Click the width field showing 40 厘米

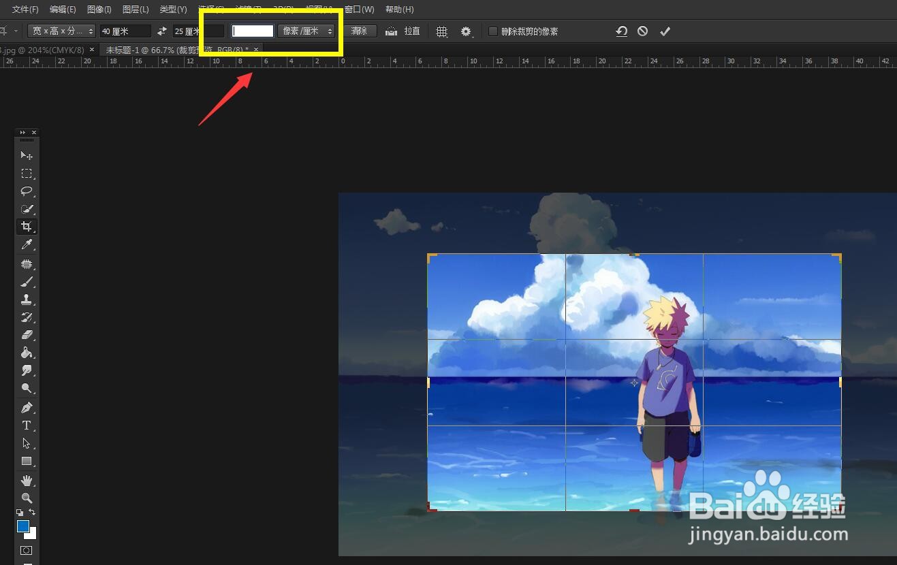click(125, 31)
